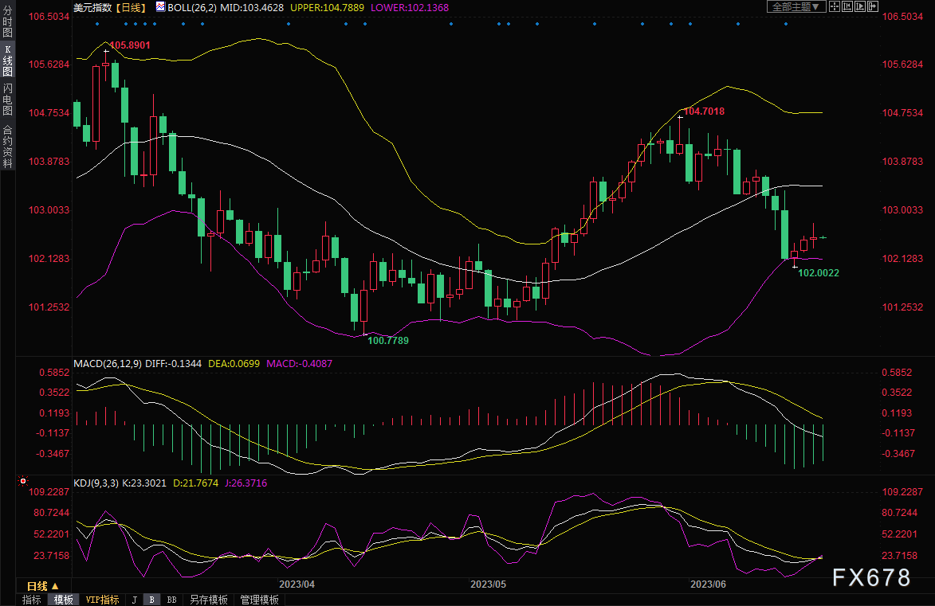The image size is (935, 606).
Task: Click the exit/expand panel icon at top right
Action: 873,6
